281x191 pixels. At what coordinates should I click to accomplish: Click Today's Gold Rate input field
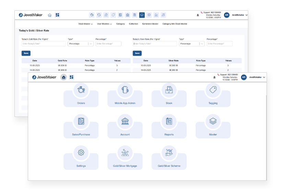click(x=44, y=44)
